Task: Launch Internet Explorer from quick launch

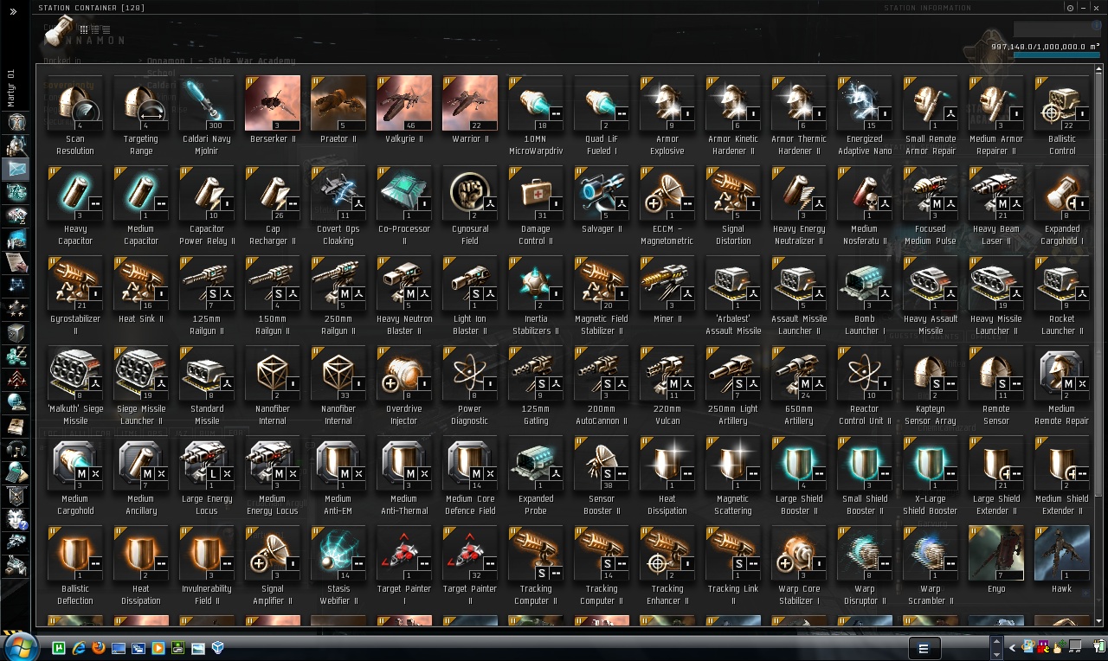Action: click(79, 647)
